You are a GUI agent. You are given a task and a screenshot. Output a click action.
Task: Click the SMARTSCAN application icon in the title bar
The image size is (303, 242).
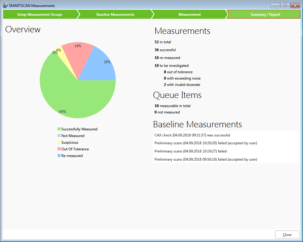(5, 5)
